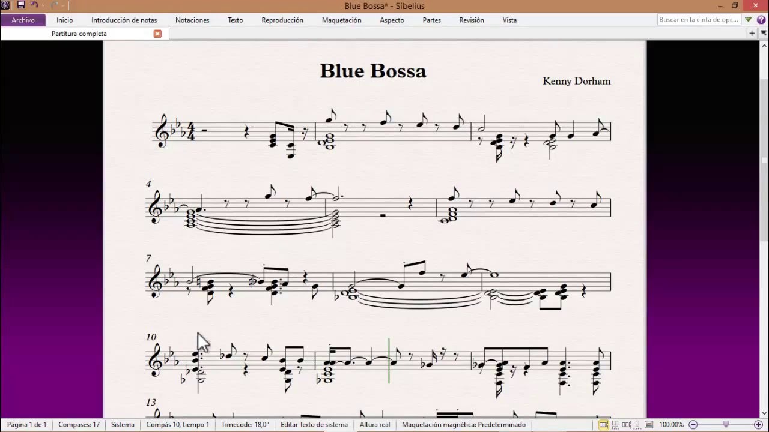769x432 pixels.
Task: Open the tab list dropdown
Action: tap(764, 34)
